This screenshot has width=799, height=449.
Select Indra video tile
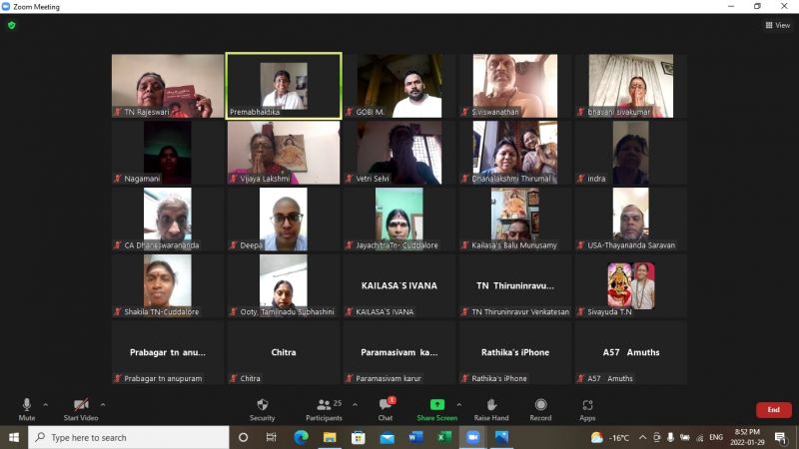click(631, 153)
